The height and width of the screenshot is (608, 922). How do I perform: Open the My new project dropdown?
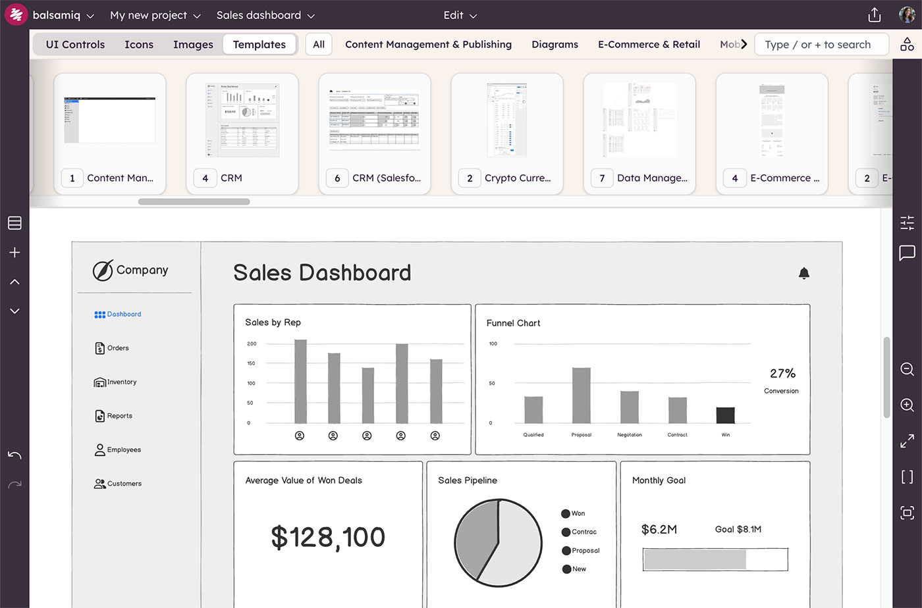(x=155, y=15)
